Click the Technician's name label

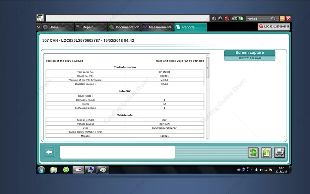pyautogui.click(x=85, y=108)
